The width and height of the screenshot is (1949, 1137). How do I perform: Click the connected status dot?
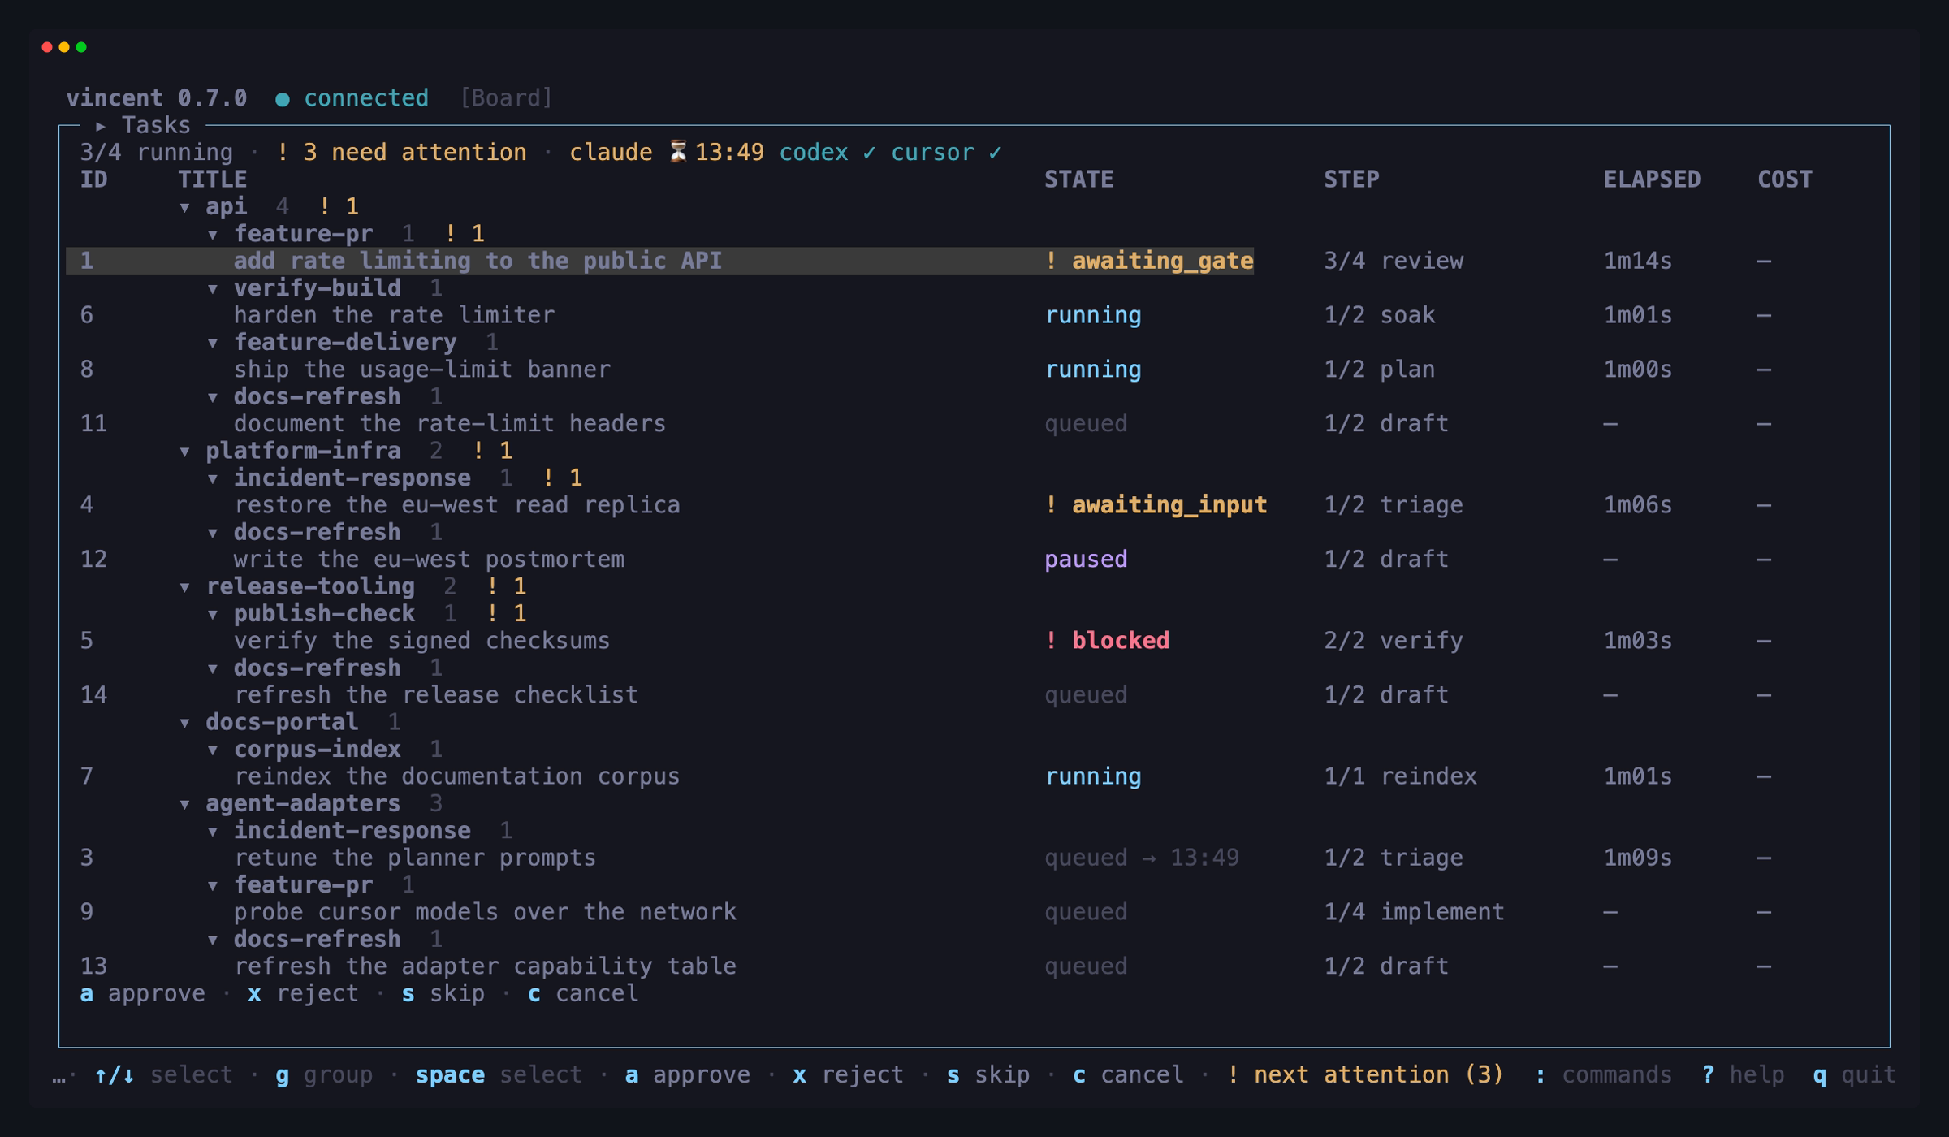point(283,99)
